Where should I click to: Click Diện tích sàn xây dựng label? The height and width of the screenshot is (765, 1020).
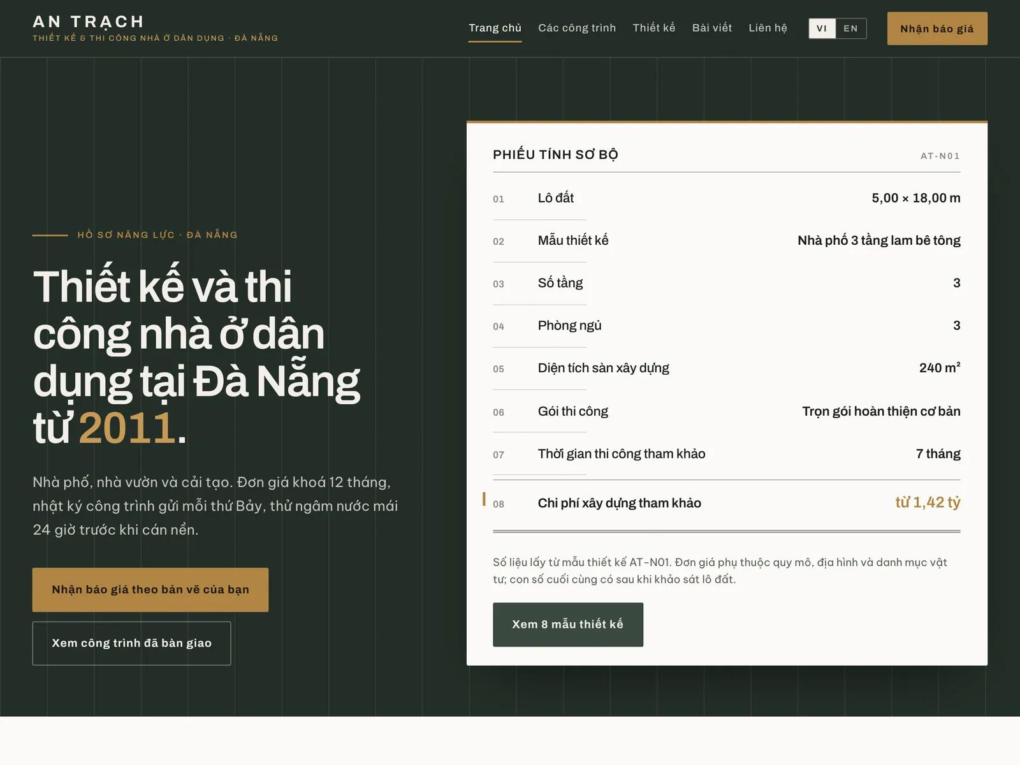(604, 368)
